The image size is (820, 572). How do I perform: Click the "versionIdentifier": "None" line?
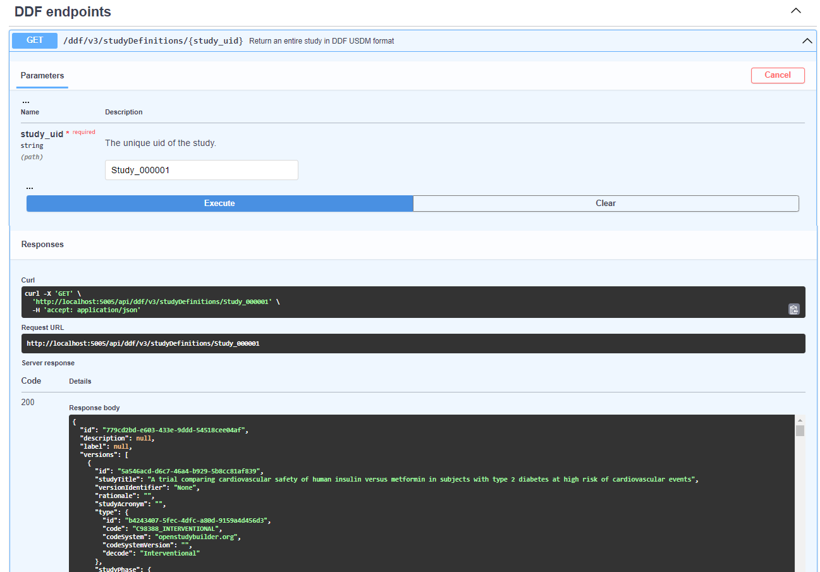(x=147, y=488)
